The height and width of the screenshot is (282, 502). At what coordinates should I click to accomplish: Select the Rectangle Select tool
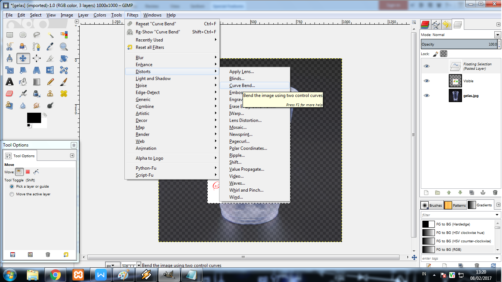point(10,35)
